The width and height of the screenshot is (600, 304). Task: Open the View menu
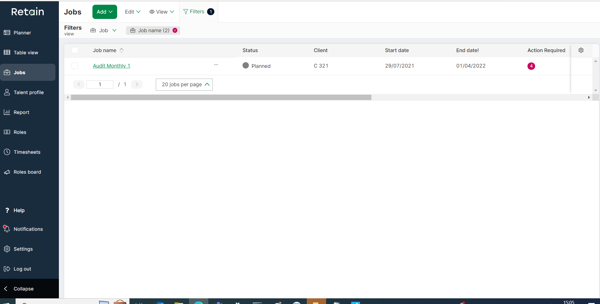[161, 12]
